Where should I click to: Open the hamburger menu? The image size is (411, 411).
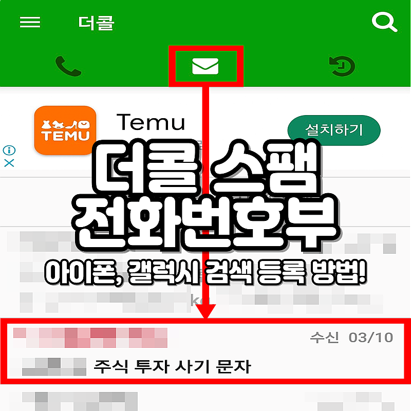click(30, 22)
